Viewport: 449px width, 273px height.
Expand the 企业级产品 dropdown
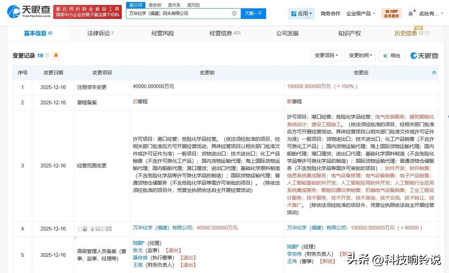(x=361, y=14)
